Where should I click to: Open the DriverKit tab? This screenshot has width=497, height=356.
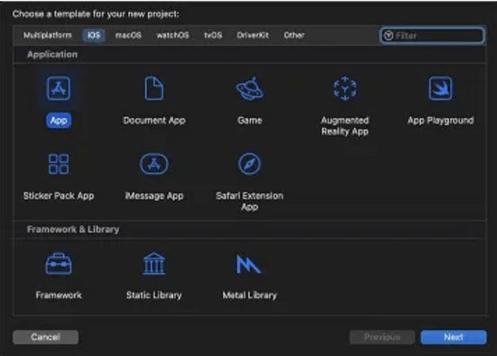pos(253,36)
